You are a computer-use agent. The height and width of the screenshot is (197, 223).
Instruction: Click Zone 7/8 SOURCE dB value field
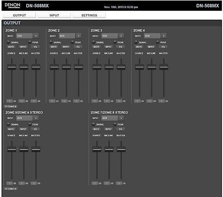(x=95, y=183)
